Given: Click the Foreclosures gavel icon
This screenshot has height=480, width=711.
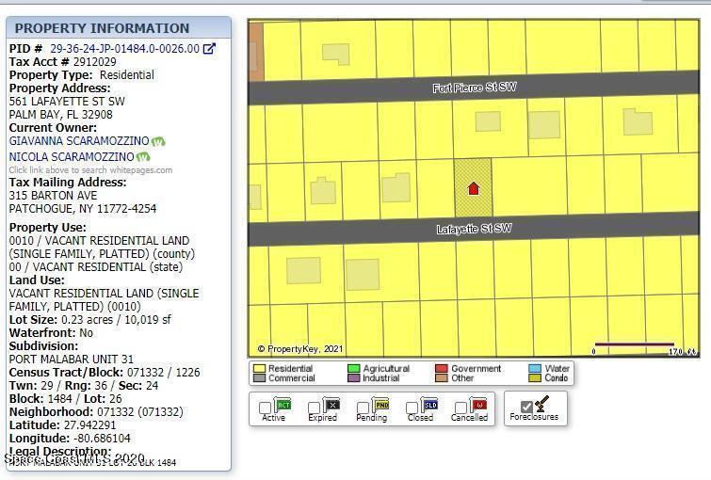Looking at the screenshot, I should pyautogui.click(x=542, y=405).
